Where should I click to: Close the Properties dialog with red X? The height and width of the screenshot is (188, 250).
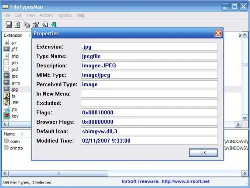(x=218, y=33)
